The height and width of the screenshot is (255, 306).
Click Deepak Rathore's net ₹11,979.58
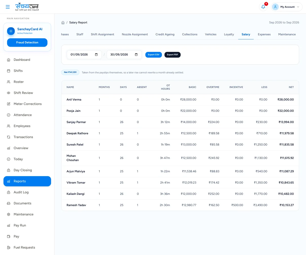tap(287, 133)
